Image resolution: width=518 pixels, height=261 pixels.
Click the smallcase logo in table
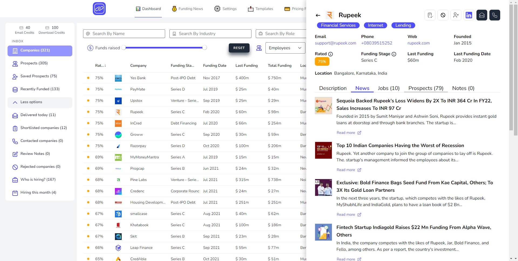pos(118,214)
